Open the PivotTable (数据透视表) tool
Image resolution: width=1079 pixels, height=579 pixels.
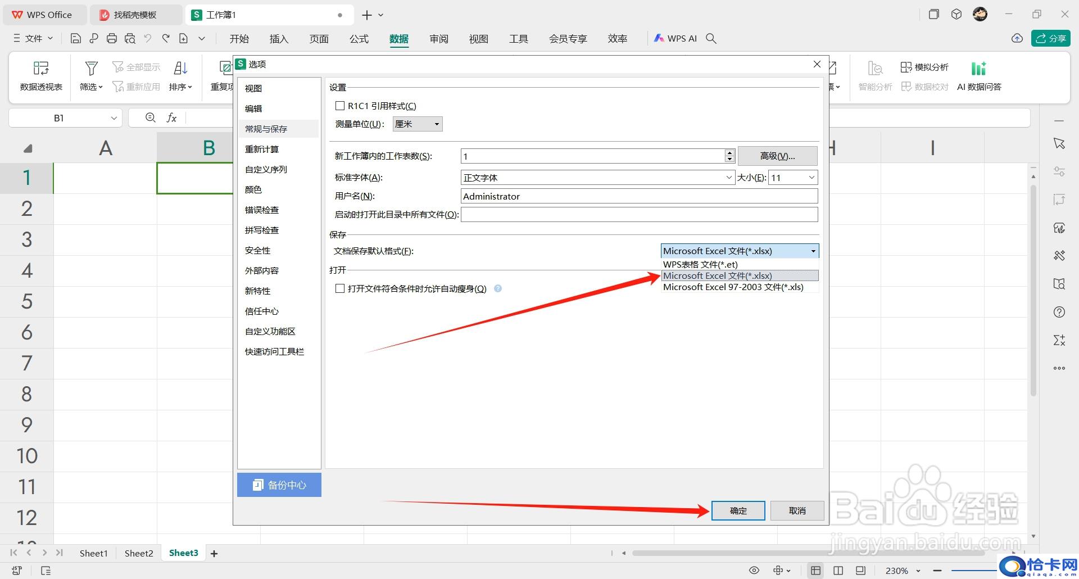click(x=41, y=76)
